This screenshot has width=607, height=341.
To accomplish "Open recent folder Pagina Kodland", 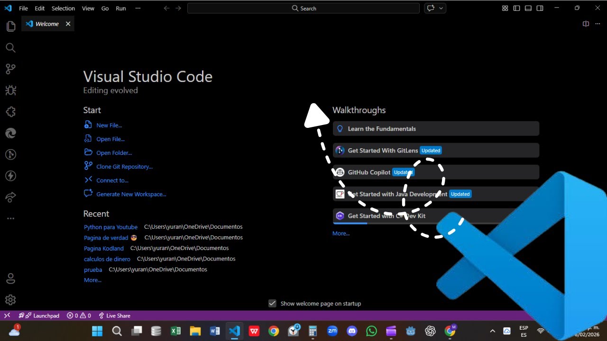I will [104, 248].
